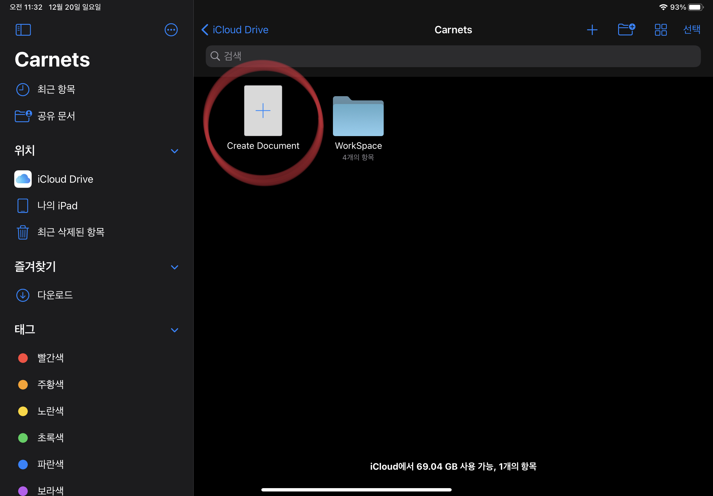Click the 검색 search field
The image size is (713, 496).
point(453,56)
